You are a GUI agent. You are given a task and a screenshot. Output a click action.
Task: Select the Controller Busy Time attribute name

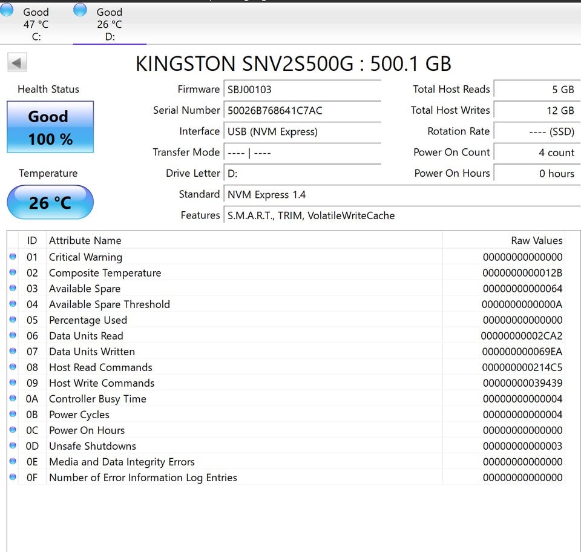97,399
